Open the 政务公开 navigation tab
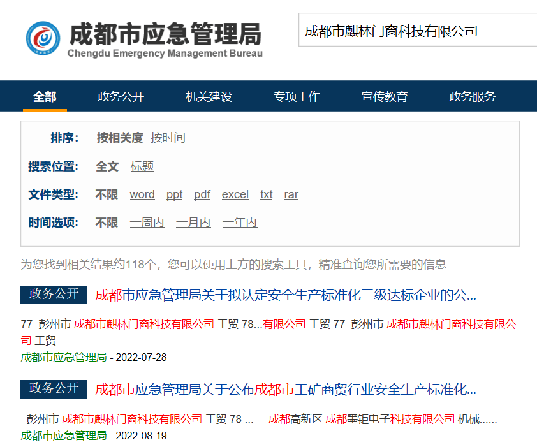The width and height of the screenshot is (537, 447). [121, 96]
